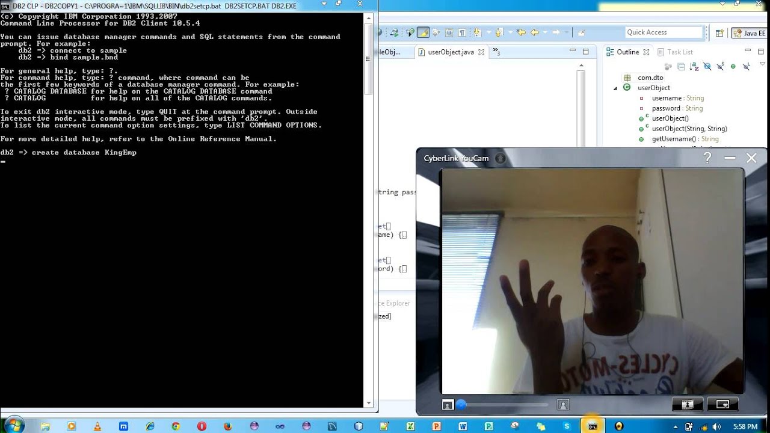Collapse the userObject class node
Viewport: 770px width, 433px height.
pyautogui.click(x=615, y=88)
